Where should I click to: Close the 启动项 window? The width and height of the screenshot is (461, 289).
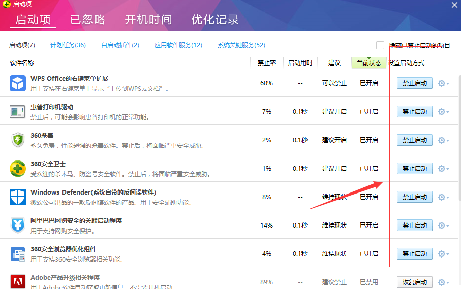[x=454, y=5]
